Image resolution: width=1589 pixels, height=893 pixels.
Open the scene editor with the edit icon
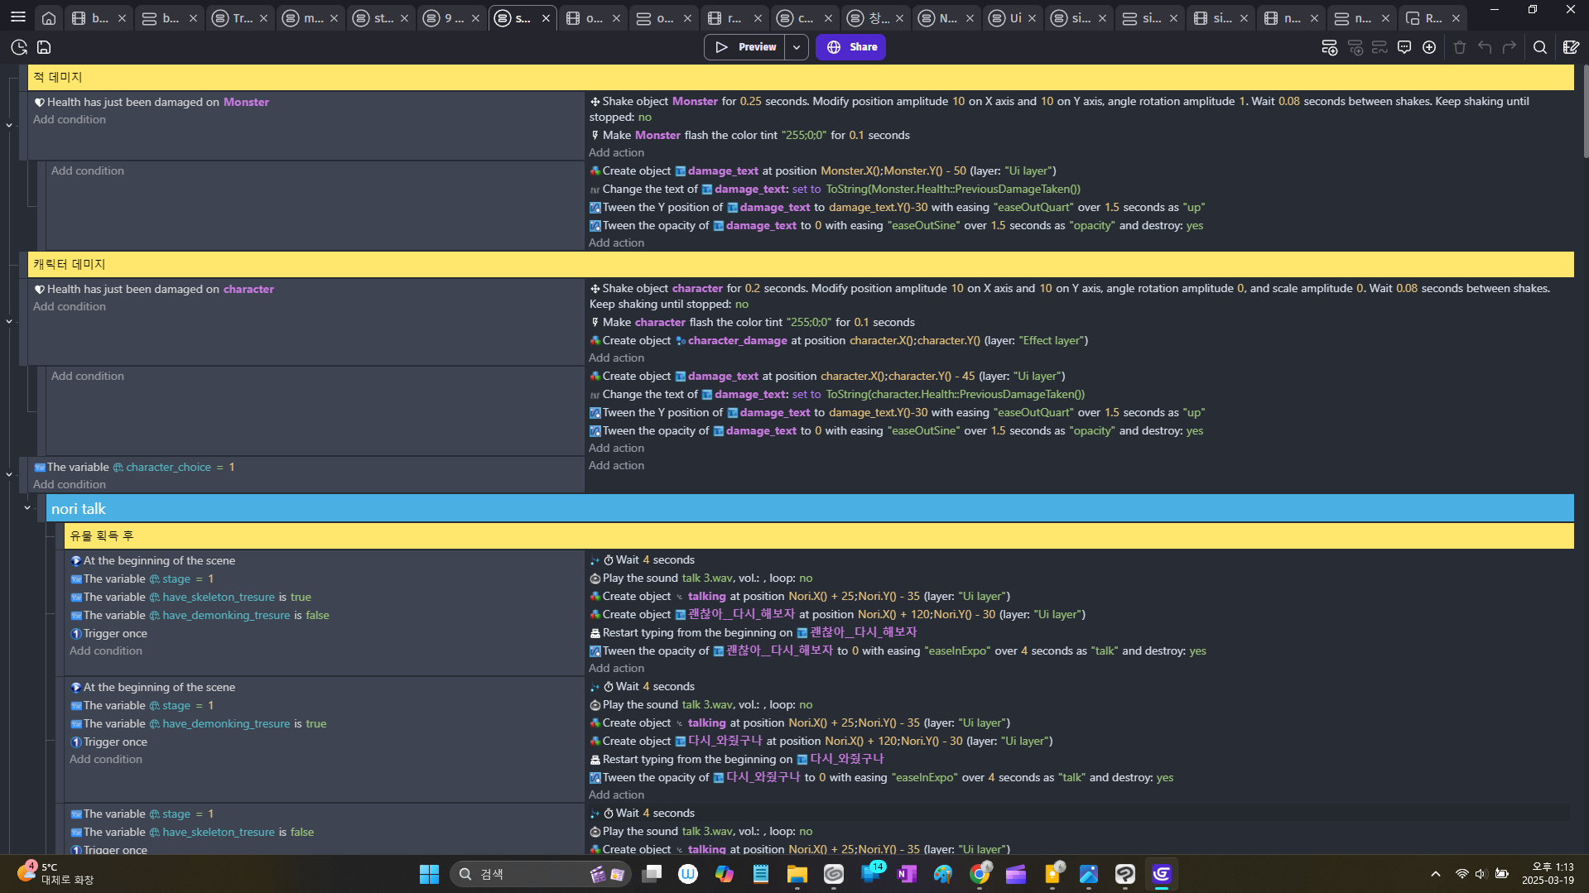click(1571, 47)
